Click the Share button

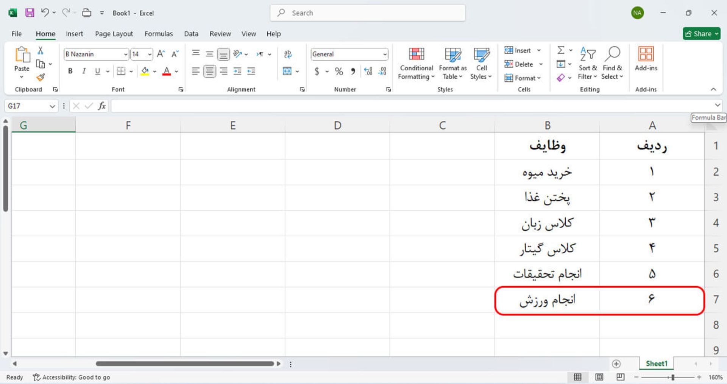coord(702,33)
